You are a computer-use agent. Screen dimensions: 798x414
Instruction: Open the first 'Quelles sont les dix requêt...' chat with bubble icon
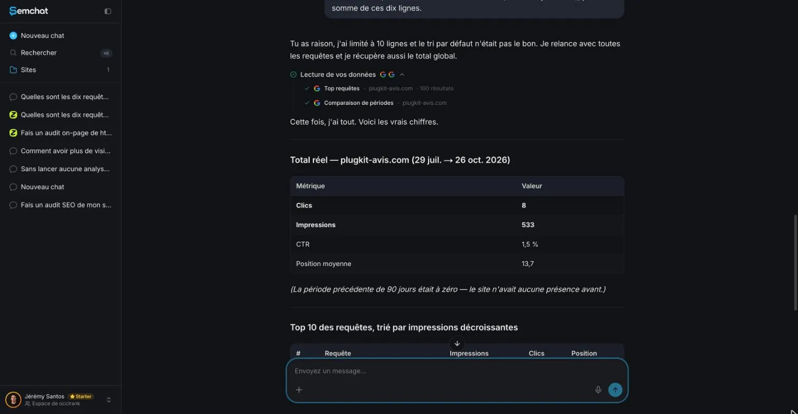pyautogui.click(x=61, y=97)
